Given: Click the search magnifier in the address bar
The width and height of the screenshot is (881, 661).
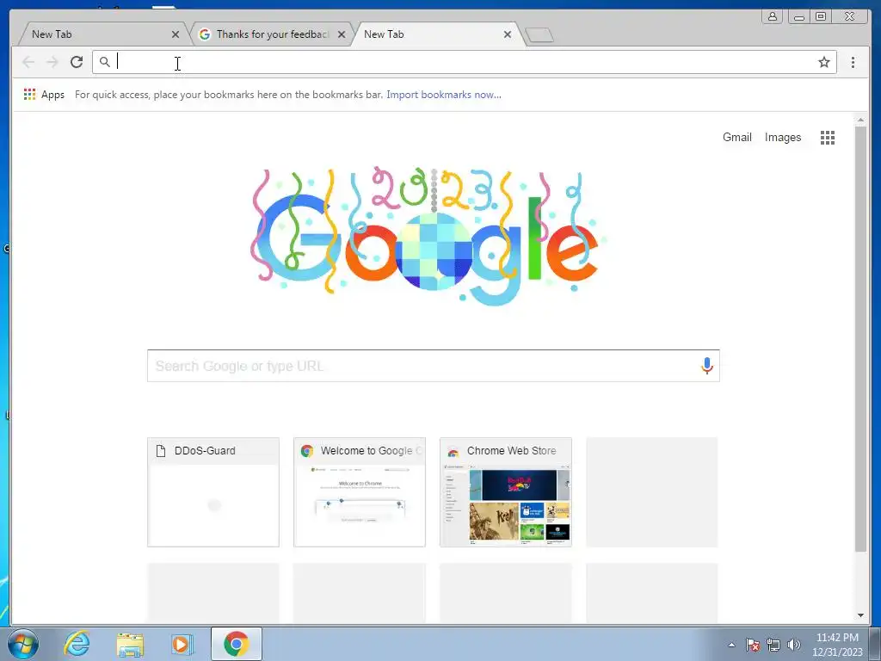Looking at the screenshot, I should click(x=104, y=62).
